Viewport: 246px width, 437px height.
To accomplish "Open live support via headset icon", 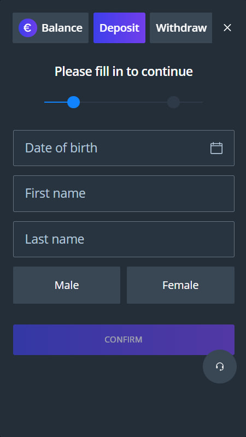I will point(220,367).
